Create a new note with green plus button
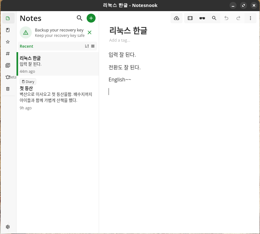260x234 pixels. click(91, 18)
